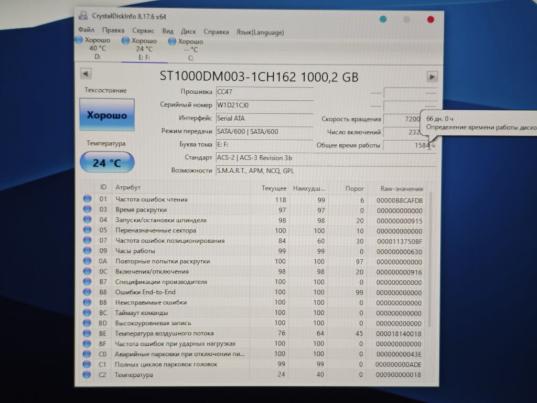Screen dimensions: 537x403
Task: Click status icon of row C0 Аварийные парковки
Action: pyautogui.click(x=87, y=354)
